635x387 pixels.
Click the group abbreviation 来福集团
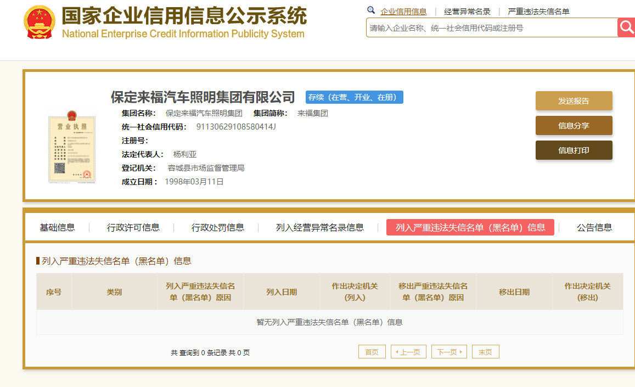(313, 114)
